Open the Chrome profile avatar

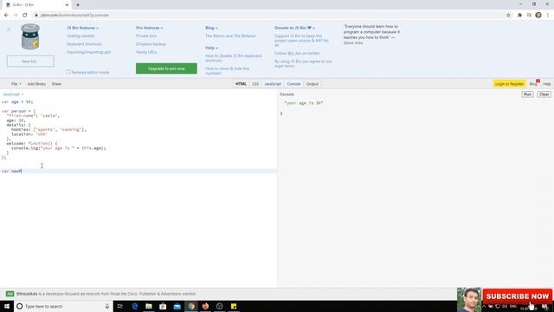[x=538, y=16]
